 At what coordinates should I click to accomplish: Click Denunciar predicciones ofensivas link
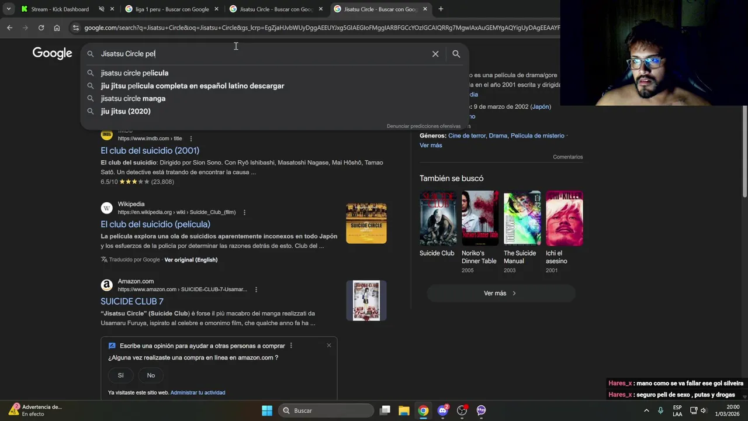424,126
